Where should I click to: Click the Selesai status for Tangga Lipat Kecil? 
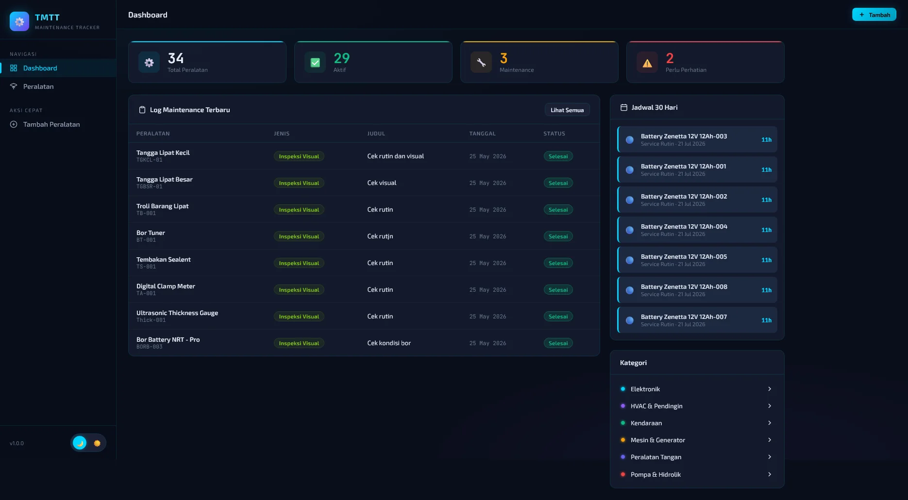tap(558, 156)
